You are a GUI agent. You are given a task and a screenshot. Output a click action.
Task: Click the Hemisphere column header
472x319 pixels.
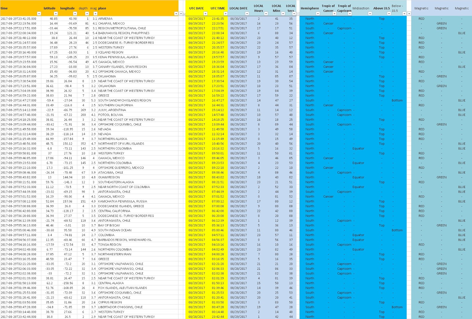tap(309, 8)
